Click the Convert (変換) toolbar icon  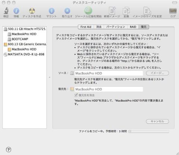click(x=126, y=11)
